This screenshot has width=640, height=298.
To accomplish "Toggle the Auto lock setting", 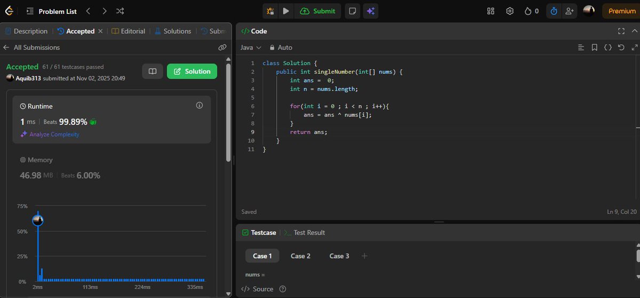I will 281,47.
